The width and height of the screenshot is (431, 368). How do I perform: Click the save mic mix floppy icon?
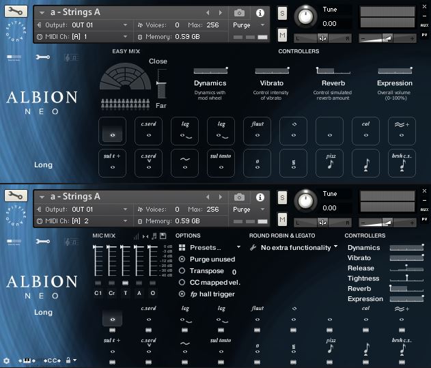pyautogui.click(x=163, y=236)
